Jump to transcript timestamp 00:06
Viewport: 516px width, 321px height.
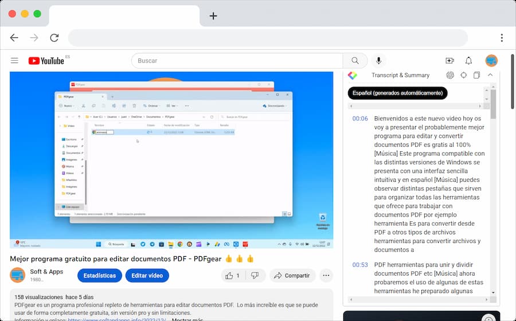coord(360,119)
